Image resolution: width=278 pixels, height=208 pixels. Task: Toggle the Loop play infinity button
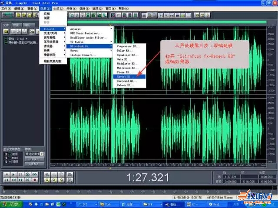pos(35,174)
